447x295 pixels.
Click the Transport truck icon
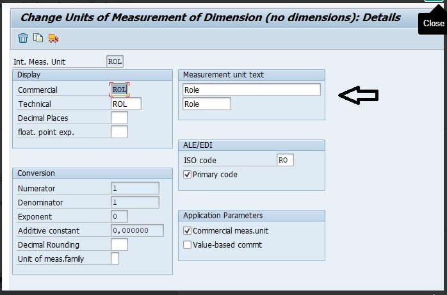53,38
